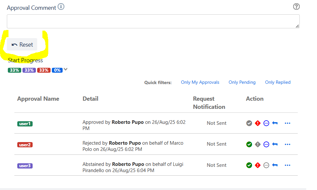Click the purple user3 approval label
Image resolution: width=317 pixels, height=190 pixels.
[25, 166]
